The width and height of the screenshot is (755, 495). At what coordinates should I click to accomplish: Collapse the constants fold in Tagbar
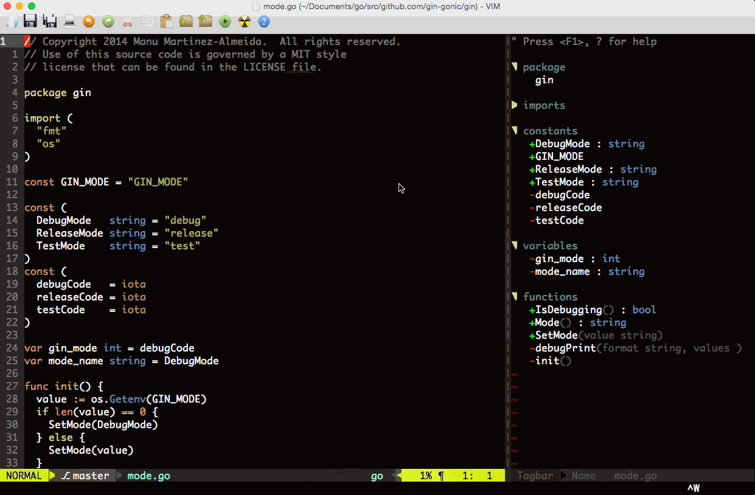pyautogui.click(x=515, y=131)
